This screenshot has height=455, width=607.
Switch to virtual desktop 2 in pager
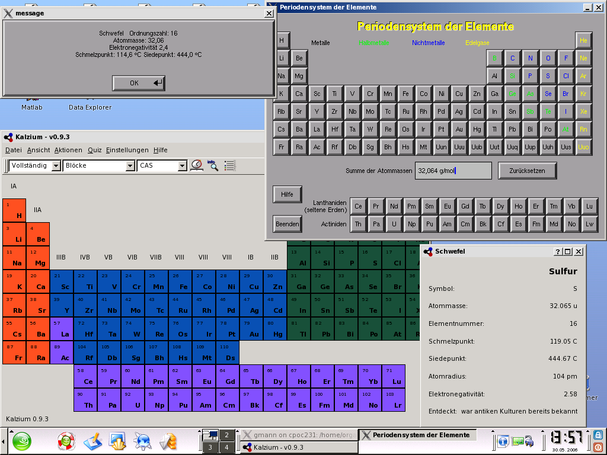click(x=227, y=435)
